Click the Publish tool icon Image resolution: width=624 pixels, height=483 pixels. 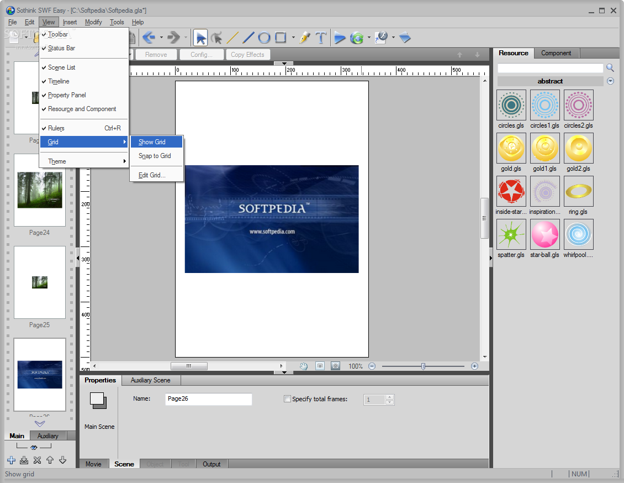[381, 38]
